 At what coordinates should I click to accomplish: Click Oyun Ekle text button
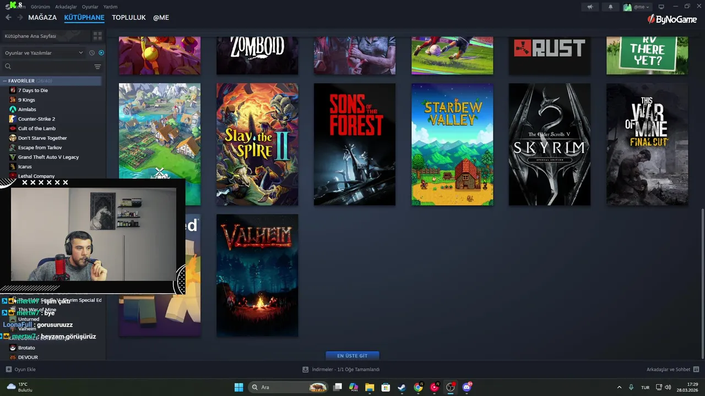click(25, 370)
